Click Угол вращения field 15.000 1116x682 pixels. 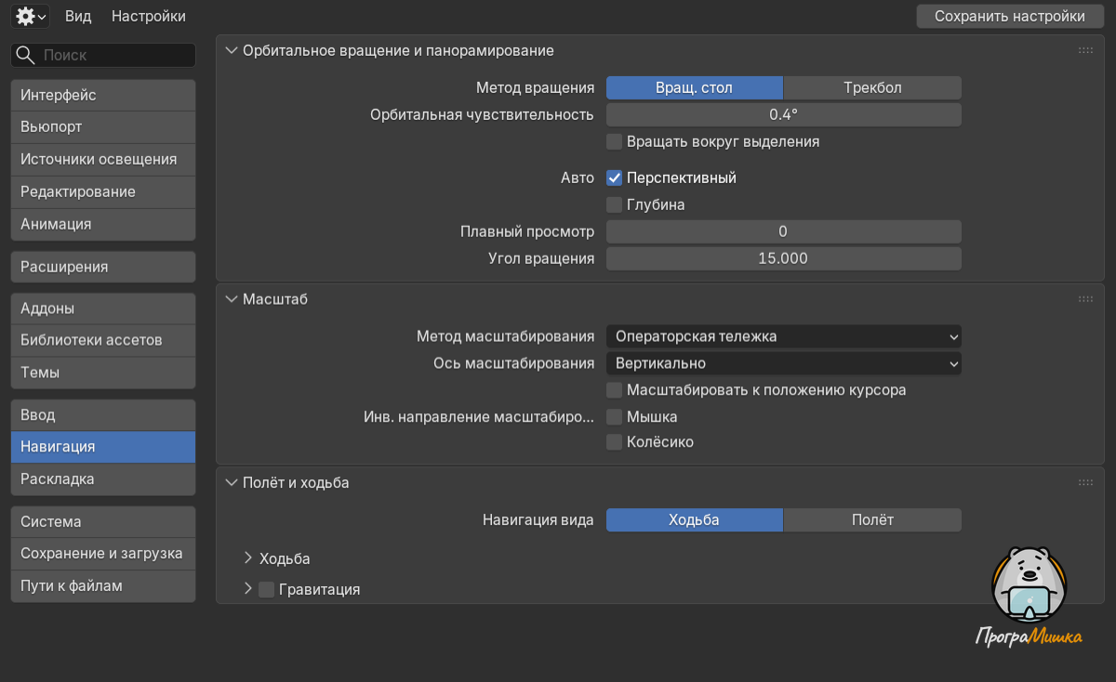(x=784, y=258)
